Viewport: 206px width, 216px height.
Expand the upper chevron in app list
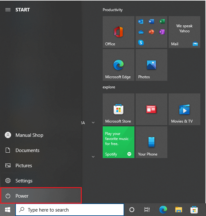93,123
